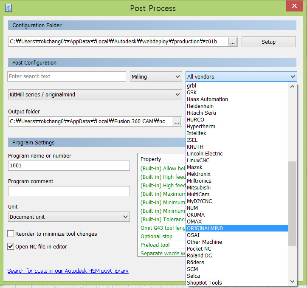The width and height of the screenshot is (307, 288).
Task: Click highlighted ORIGINALMIND vendor
Action: 237,228
